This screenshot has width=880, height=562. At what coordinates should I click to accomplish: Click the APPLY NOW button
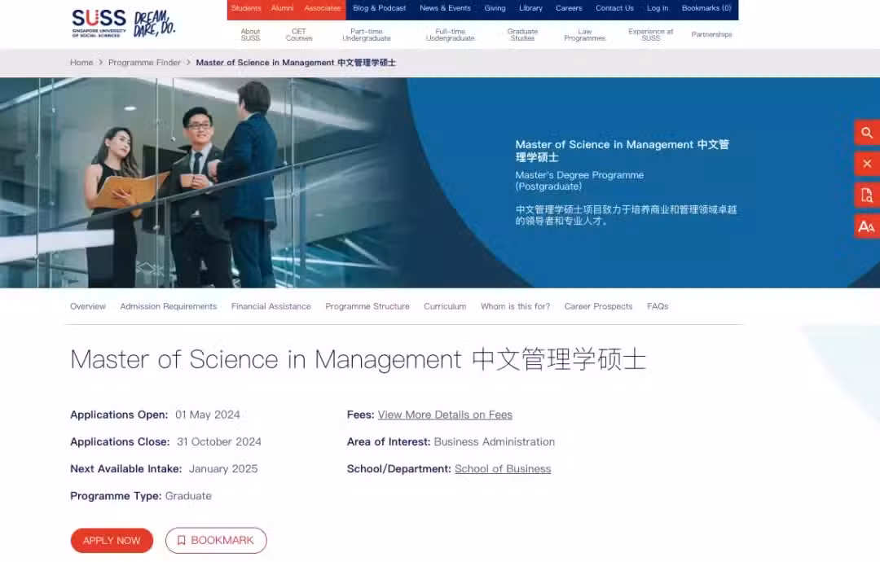[112, 541]
